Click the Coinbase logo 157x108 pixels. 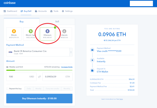pos(10,3)
